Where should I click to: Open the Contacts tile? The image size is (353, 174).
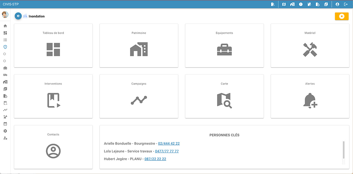pyautogui.click(x=53, y=147)
